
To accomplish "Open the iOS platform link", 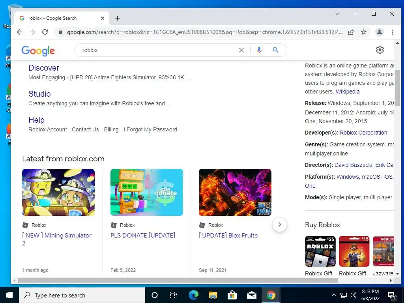I will click(387, 177).
